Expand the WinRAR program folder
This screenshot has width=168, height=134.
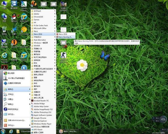(x=38, y=45)
